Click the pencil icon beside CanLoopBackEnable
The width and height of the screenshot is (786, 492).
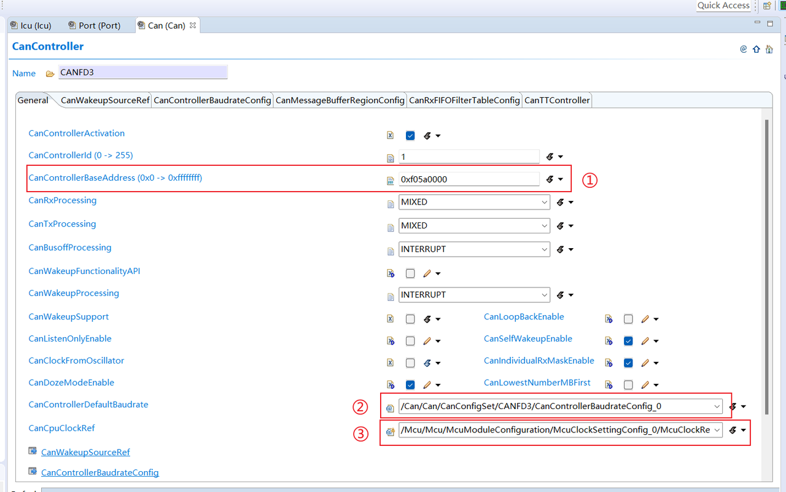pos(645,319)
